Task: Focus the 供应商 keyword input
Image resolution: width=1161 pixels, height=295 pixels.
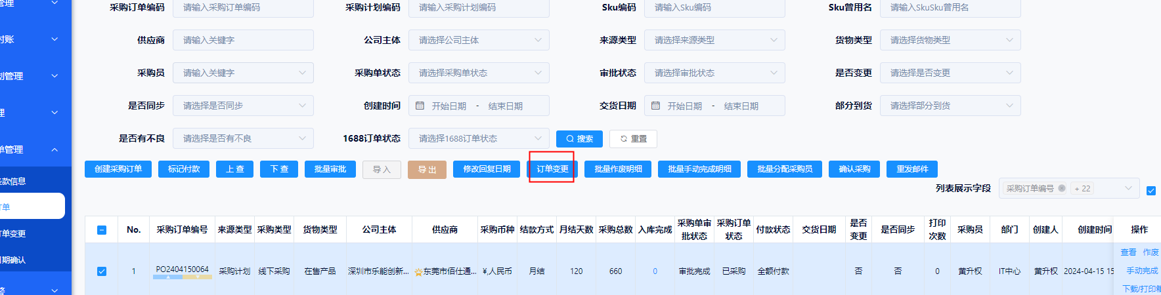Action: click(x=243, y=40)
